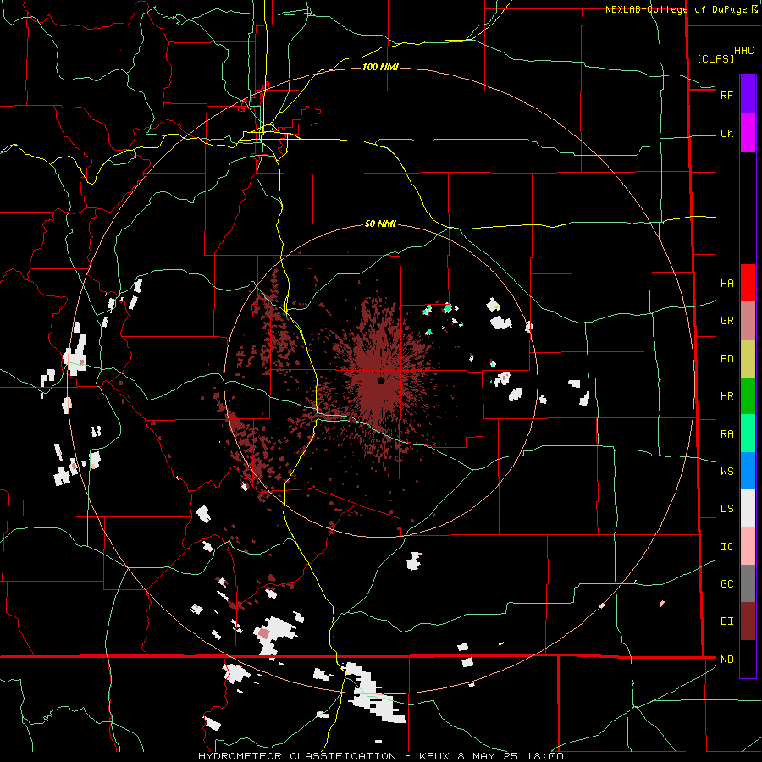This screenshot has height=762, width=762.
Task: Click the 100 NMI range ring label
Action: click(380, 67)
